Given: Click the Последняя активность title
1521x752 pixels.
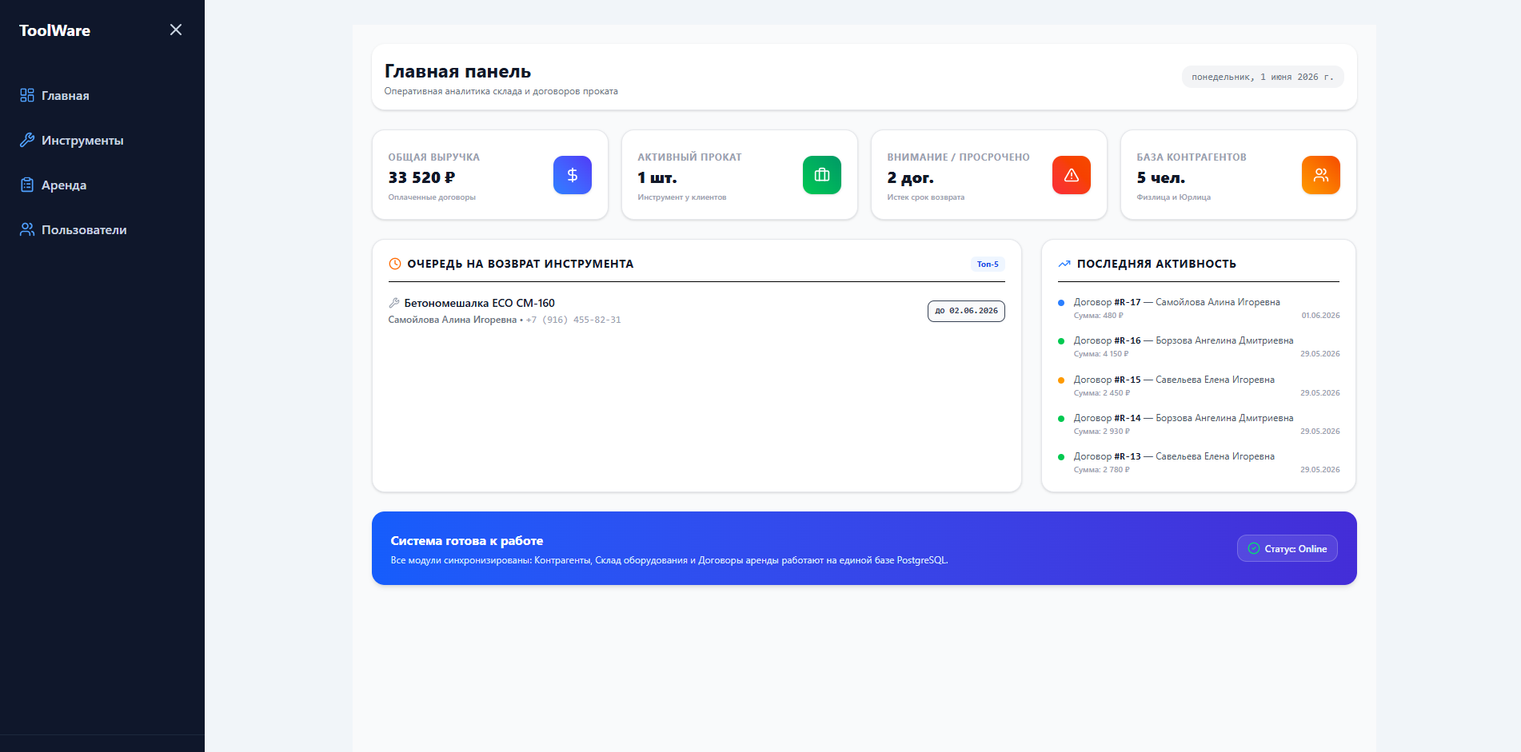Looking at the screenshot, I should point(1156,264).
